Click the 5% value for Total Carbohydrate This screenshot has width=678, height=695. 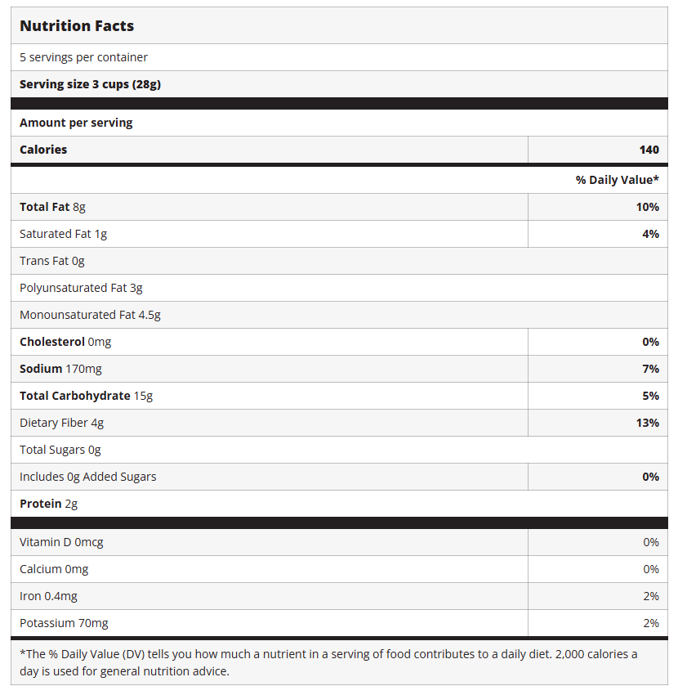tap(650, 396)
